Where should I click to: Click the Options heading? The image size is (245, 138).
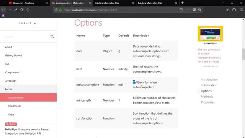click(88, 23)
